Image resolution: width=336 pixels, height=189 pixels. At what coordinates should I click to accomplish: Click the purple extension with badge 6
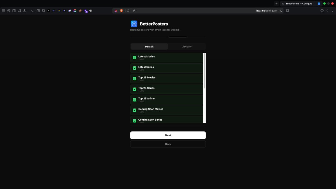click(x=86, y=11)
